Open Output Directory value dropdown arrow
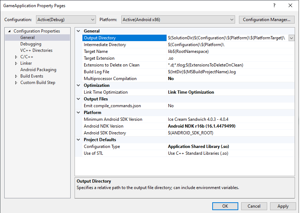 coord(291,38)
